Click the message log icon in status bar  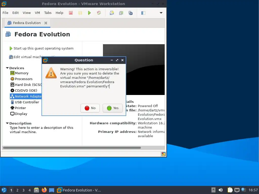click(164, 154)
